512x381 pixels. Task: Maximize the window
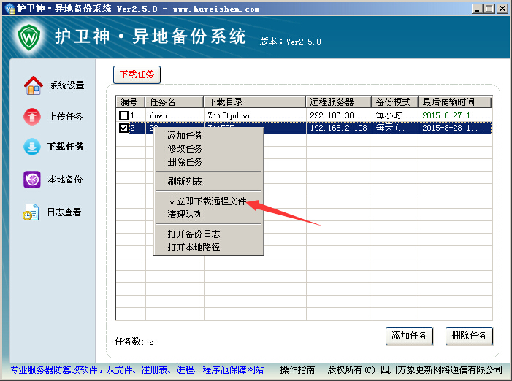tap(489, 9)
